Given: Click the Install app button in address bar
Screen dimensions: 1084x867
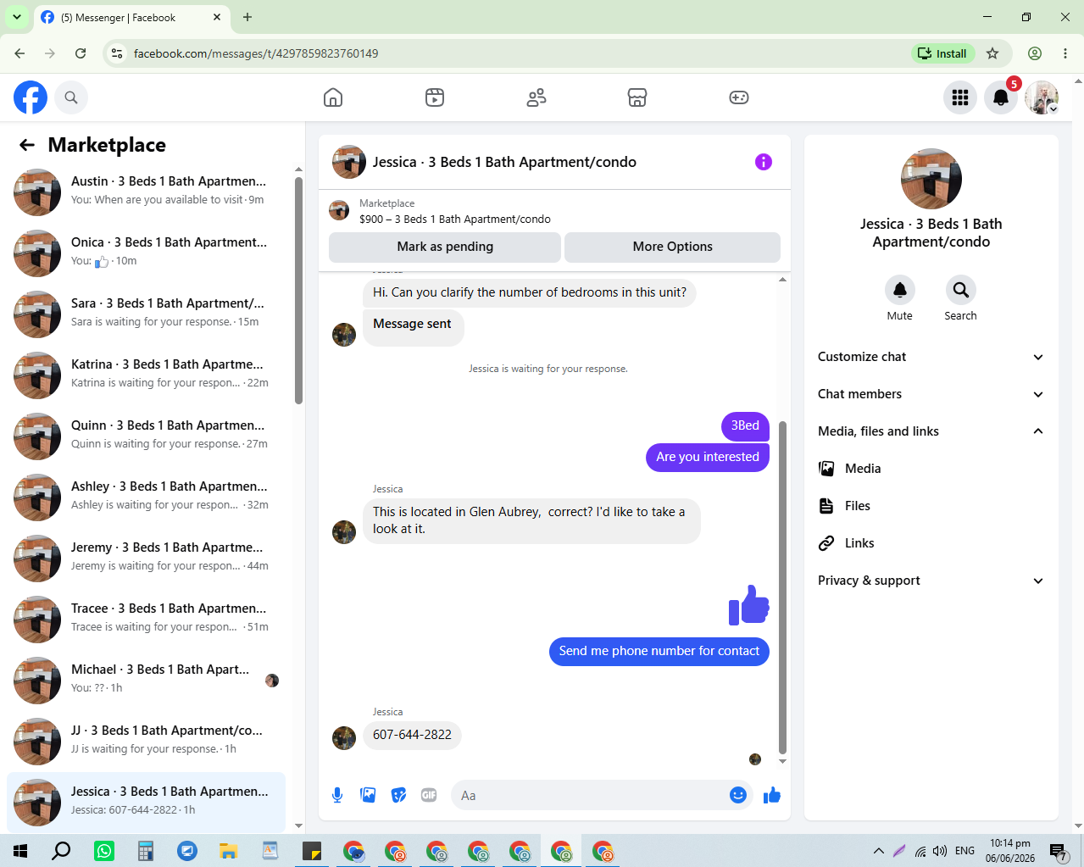Looking at the screenshot, I should click(943, 53).
